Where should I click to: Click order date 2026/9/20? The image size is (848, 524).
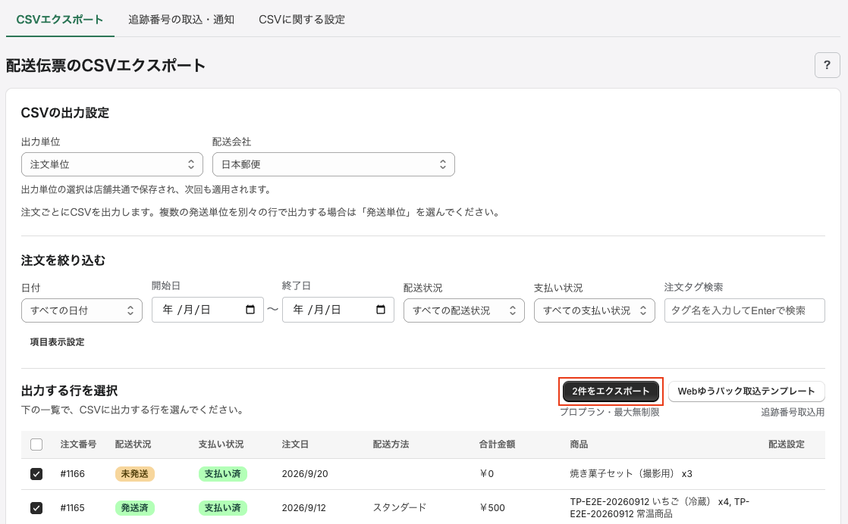pyautogui.click(x=305, y=474)
